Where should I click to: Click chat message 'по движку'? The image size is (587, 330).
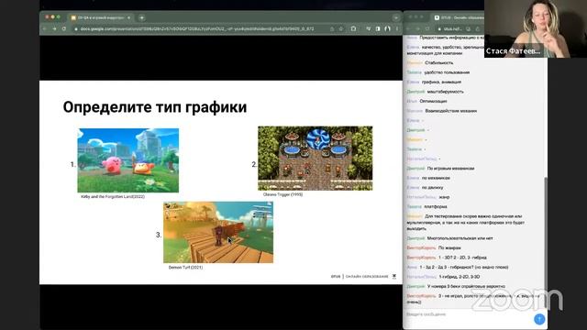click(x=432, y=187)
